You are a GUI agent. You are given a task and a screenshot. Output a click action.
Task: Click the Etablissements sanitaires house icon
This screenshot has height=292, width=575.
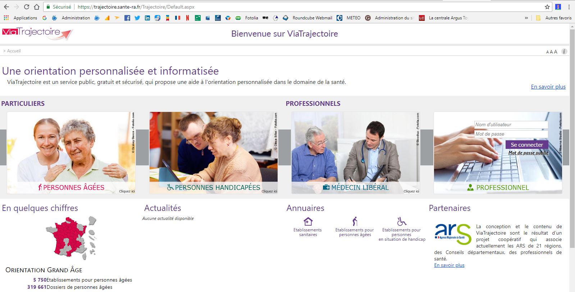pyautogui.click(x=308, y=221)
